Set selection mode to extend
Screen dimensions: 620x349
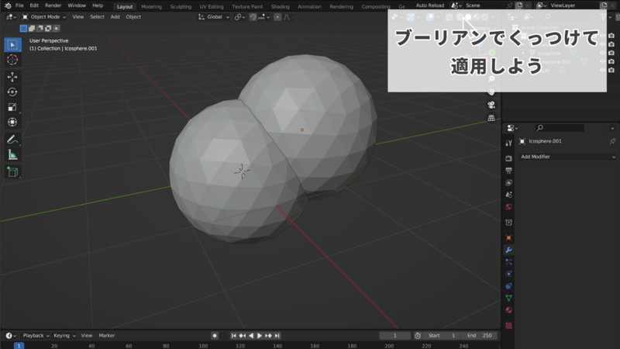[x=32, y=29]
